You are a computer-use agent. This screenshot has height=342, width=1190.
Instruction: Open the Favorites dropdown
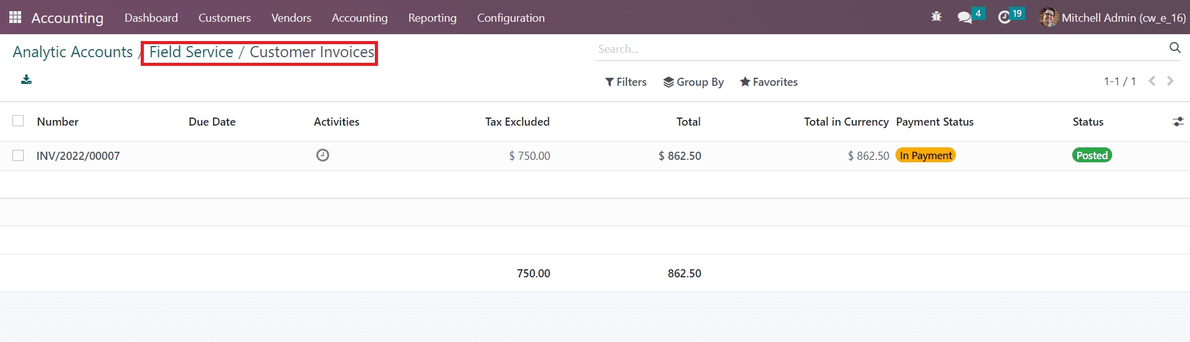pos(768,82)
